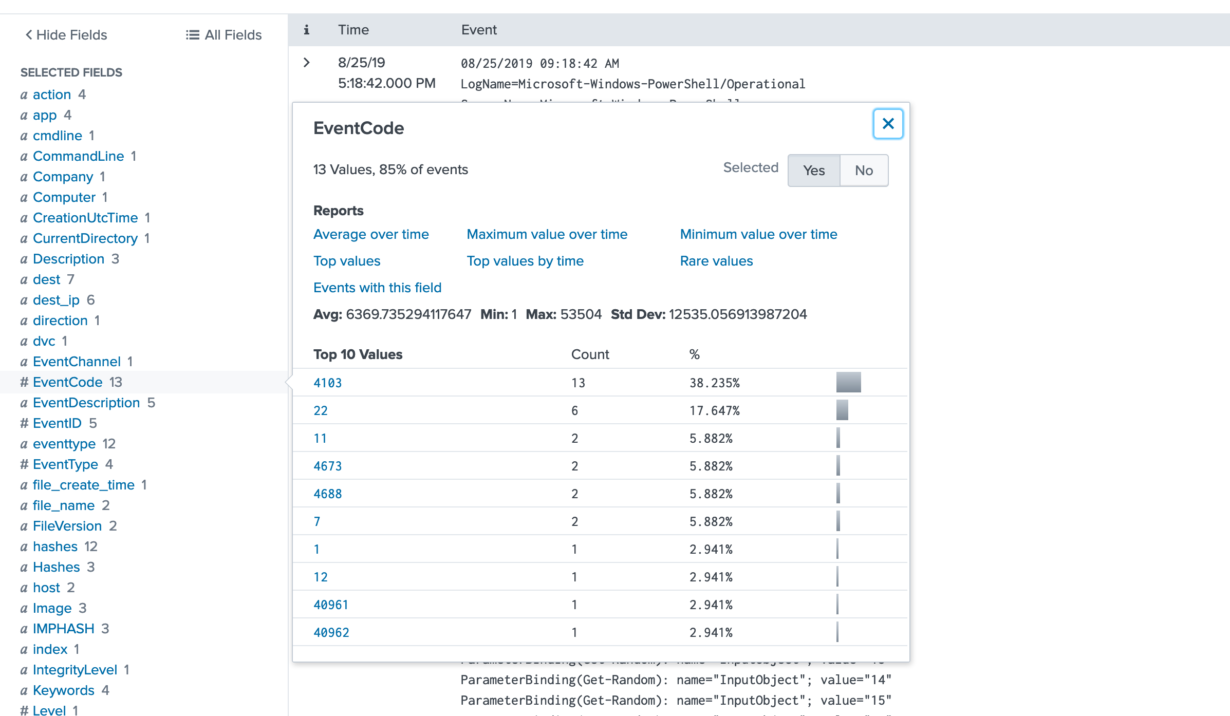The image size is (1230, 716).
Task: Click the hash icon beside EventID
Action: click(x=24, y=423)
